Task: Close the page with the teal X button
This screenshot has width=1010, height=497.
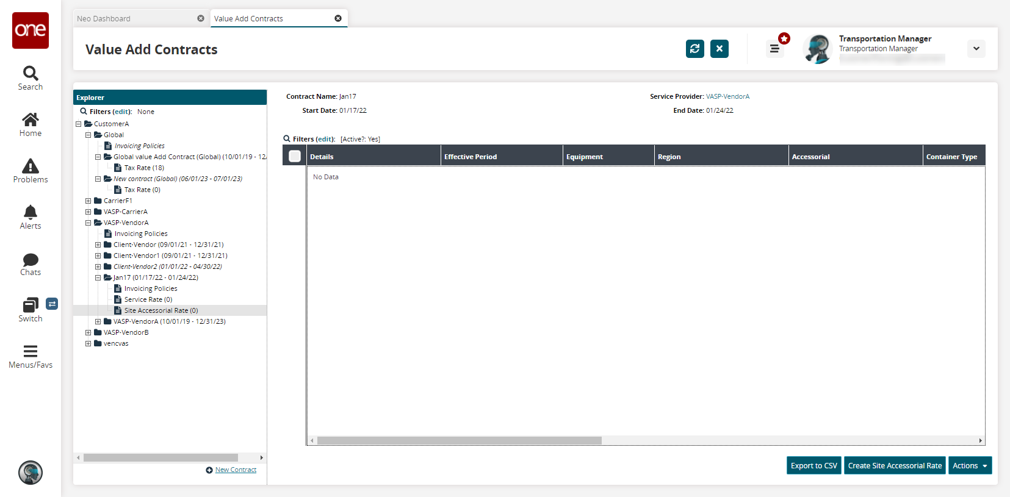Action: pos(720,49)
